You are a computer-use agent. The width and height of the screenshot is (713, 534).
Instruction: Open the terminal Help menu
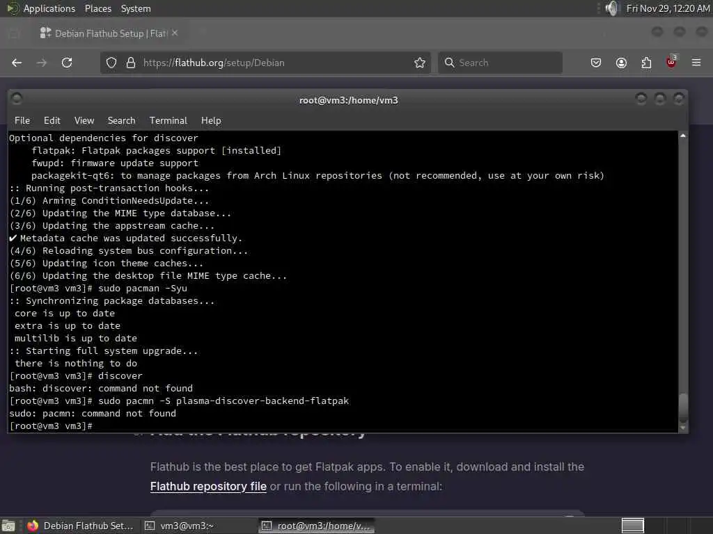211,120
